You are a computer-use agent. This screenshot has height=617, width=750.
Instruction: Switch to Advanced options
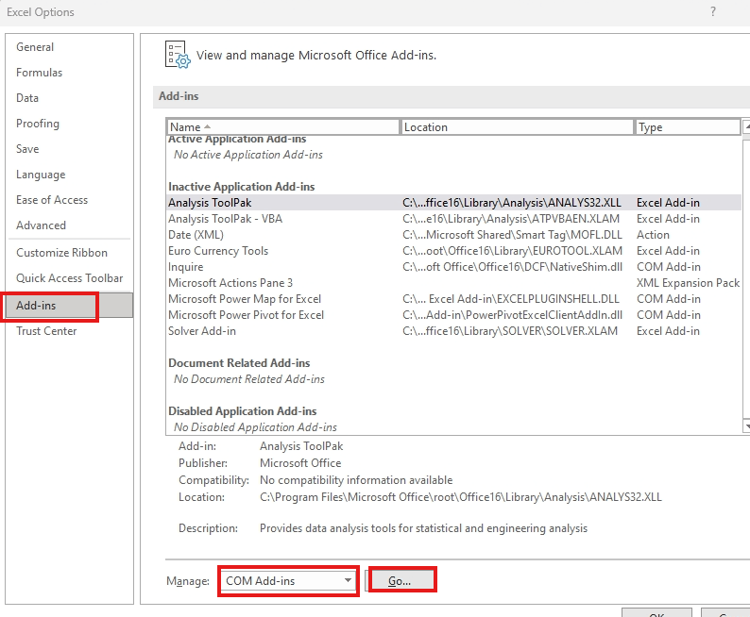pos(42,225)
